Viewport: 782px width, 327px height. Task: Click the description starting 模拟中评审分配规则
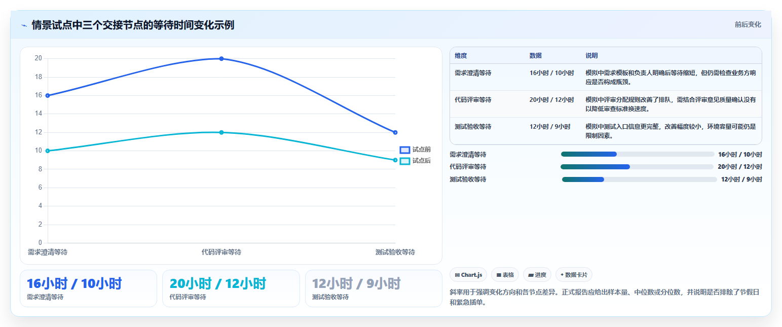(x=671, y=104)
